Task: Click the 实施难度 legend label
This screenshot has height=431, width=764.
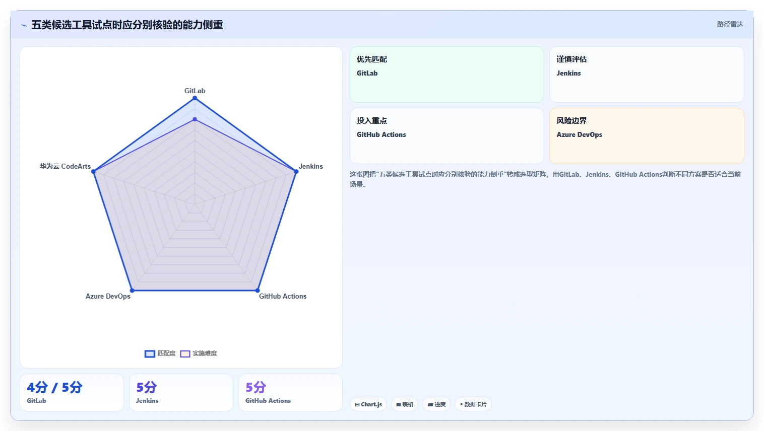Action: (205, 353)
